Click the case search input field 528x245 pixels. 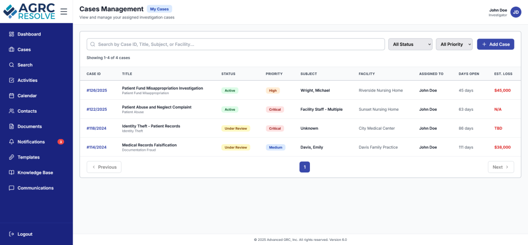point(236,44)
